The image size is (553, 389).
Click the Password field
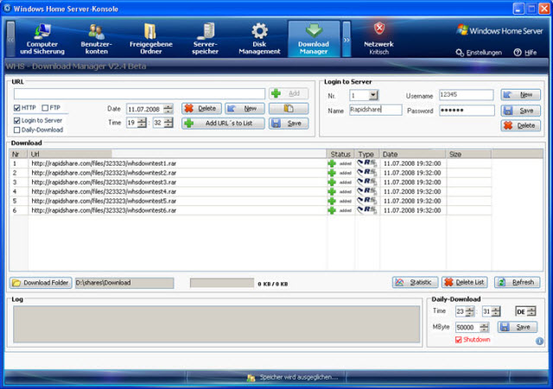click(x=467, y=110)
